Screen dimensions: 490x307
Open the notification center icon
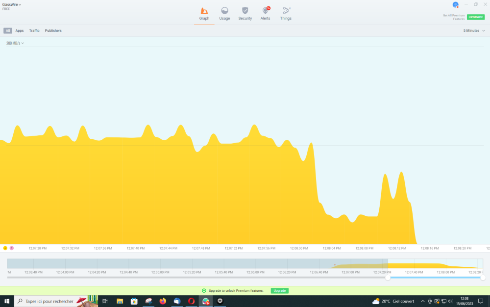click(x=481, y=301)
